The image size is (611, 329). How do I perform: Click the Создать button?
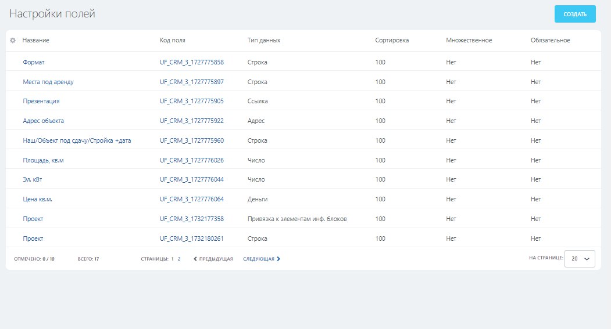[x=575, y=14]
